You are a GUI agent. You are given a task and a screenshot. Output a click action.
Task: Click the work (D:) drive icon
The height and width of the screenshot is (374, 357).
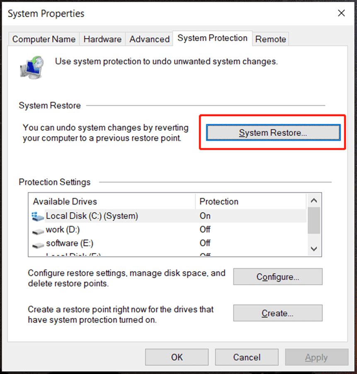[x=38, y=230]
